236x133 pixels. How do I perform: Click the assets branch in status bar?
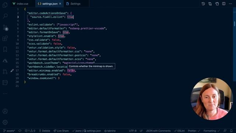pyautogui.click(x=9, y=131)
